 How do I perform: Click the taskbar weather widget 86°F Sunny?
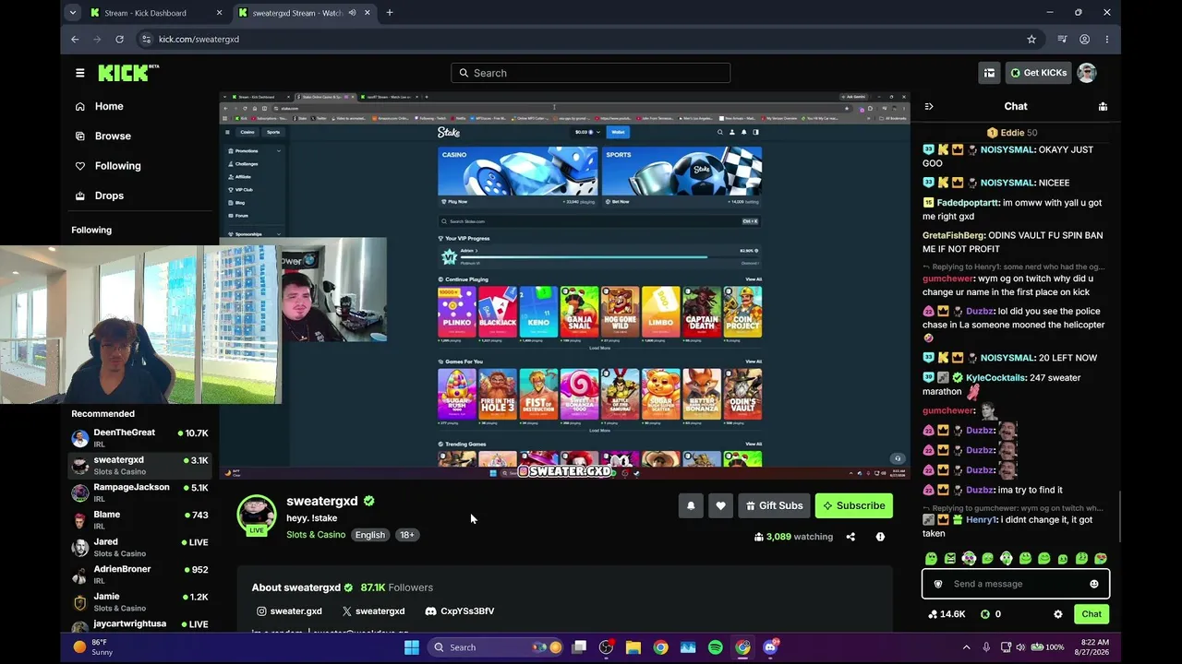tap(92, 647)
